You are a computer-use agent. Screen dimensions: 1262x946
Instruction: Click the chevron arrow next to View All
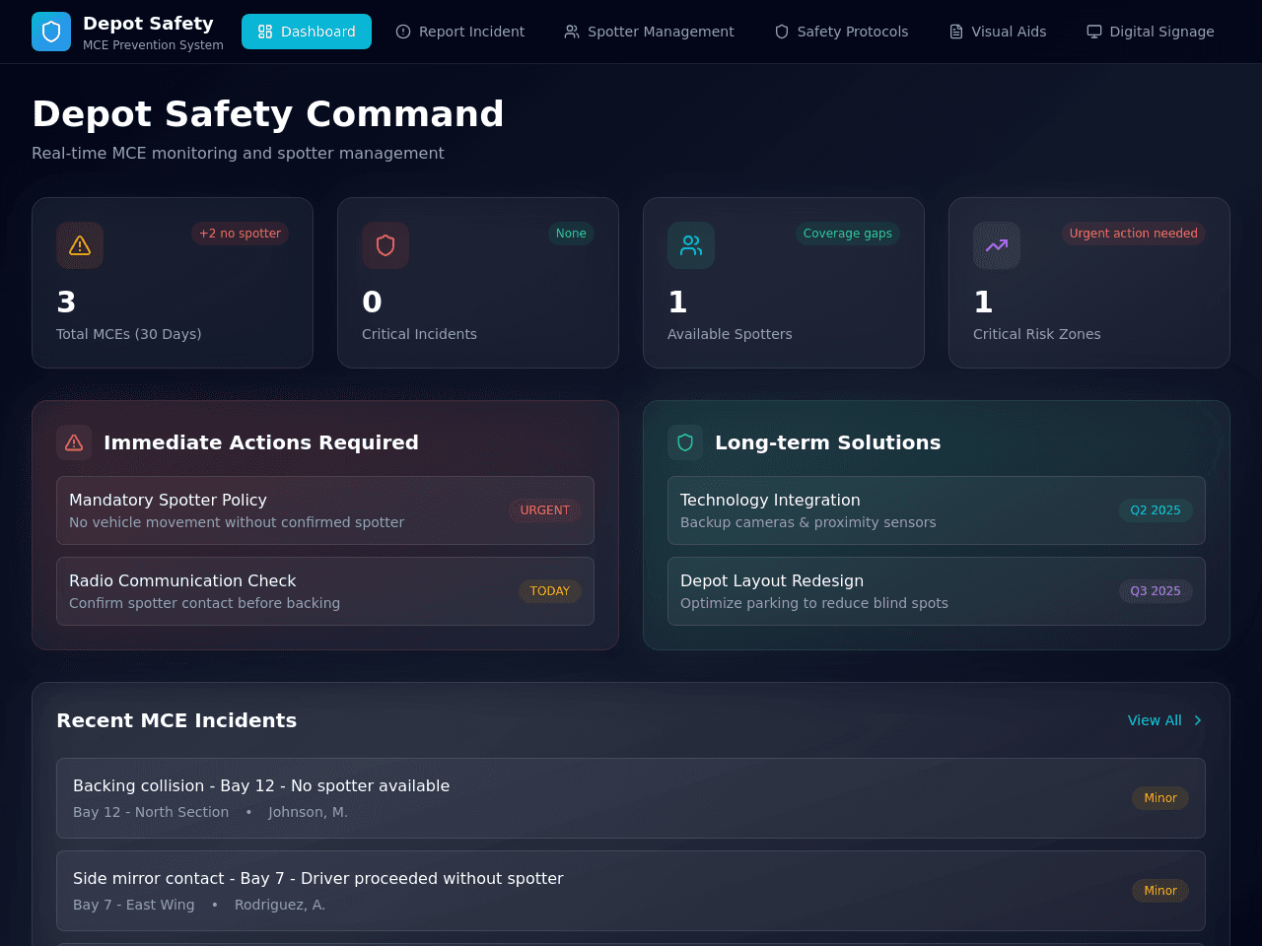pyautogui.click(x=1198, y=720)
